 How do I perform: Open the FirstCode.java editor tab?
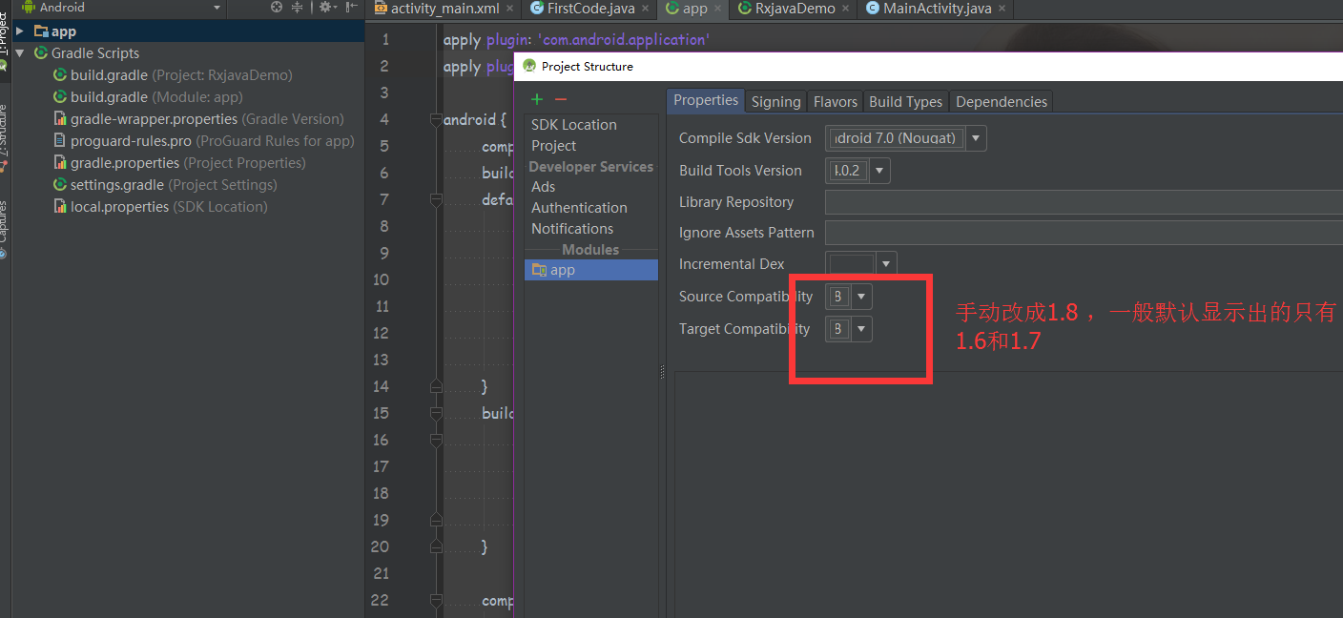click(591, 9)
